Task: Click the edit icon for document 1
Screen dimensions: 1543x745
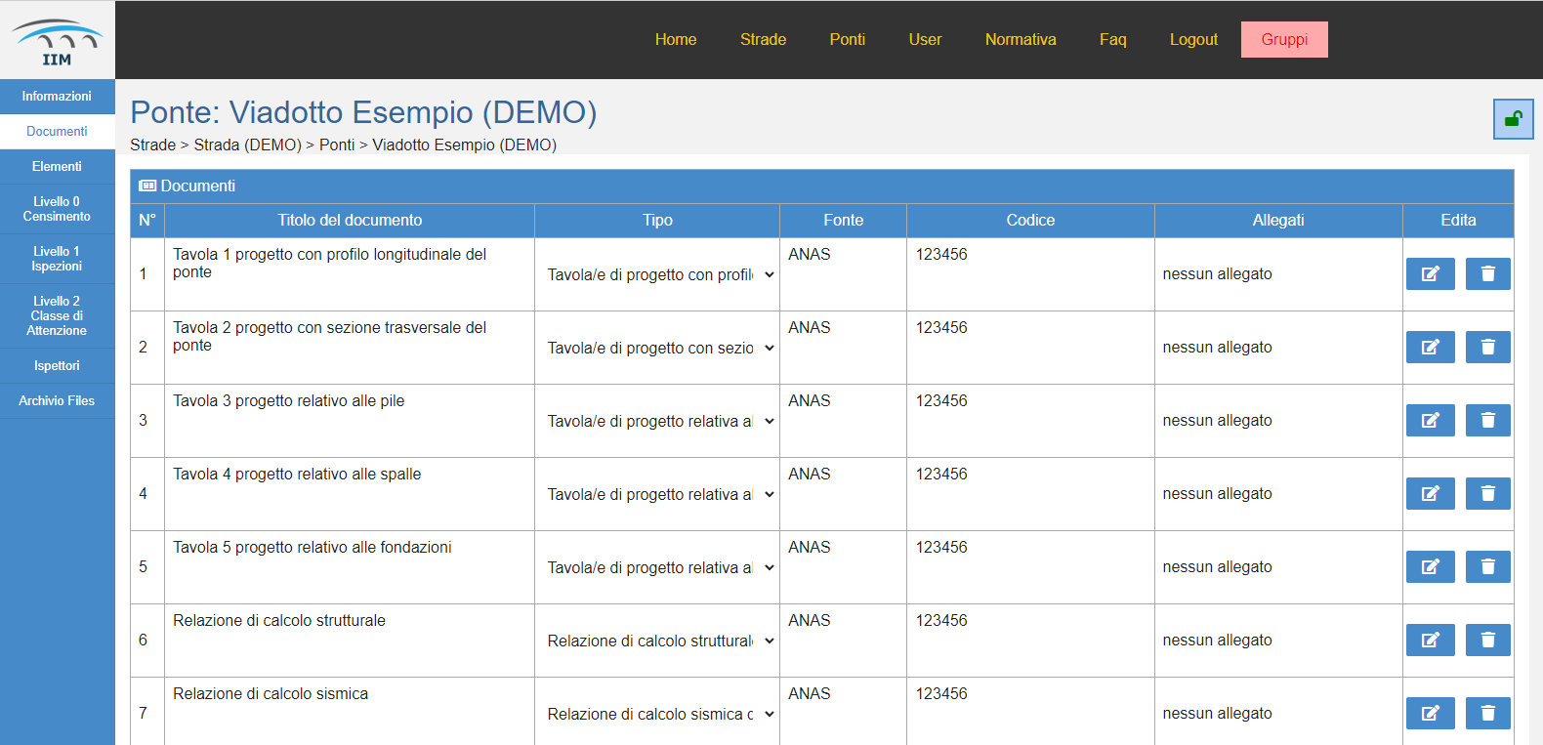Action: pos(1430,274)
